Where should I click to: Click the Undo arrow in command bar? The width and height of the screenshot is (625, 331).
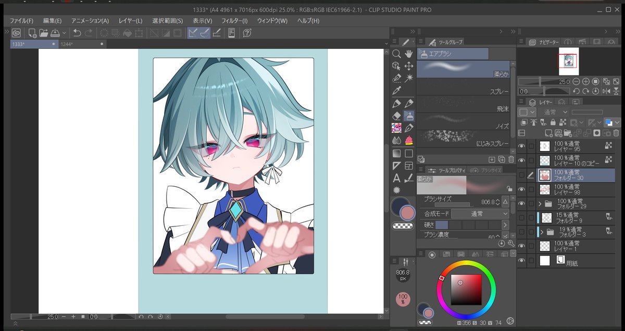(77, 33)
